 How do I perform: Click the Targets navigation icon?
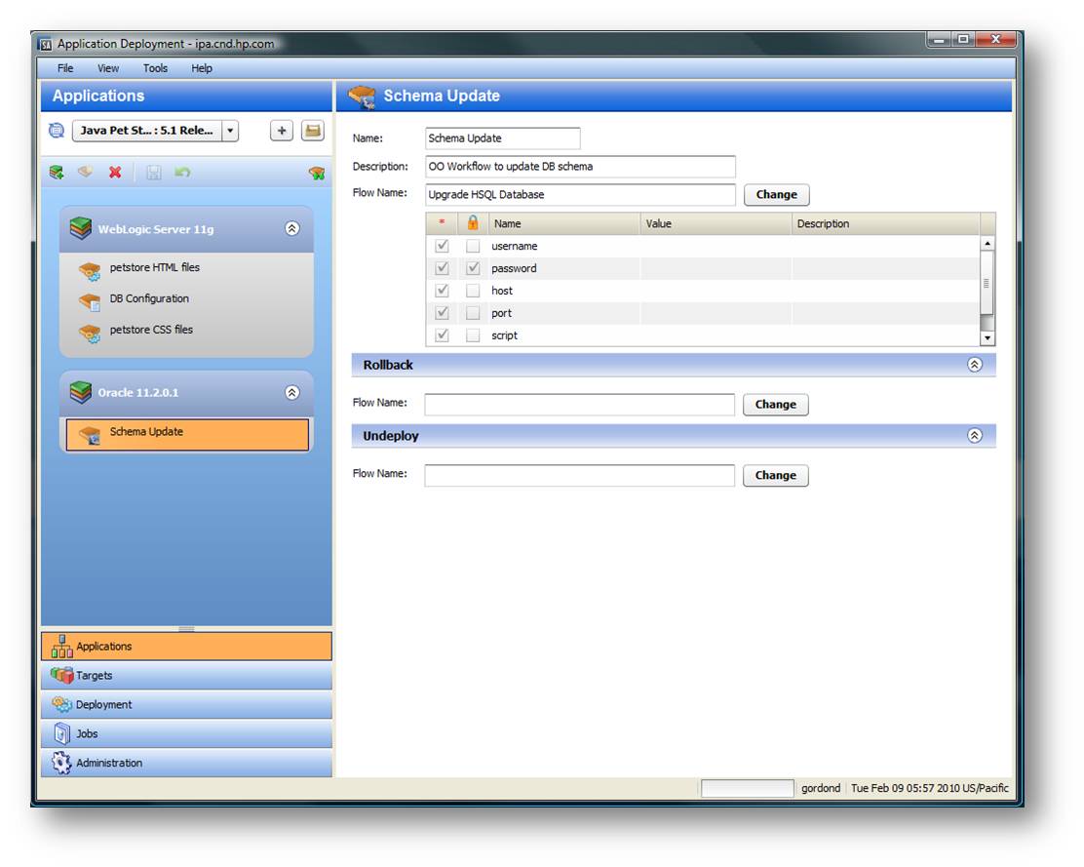pyautogui.click(x=61, y=675)
